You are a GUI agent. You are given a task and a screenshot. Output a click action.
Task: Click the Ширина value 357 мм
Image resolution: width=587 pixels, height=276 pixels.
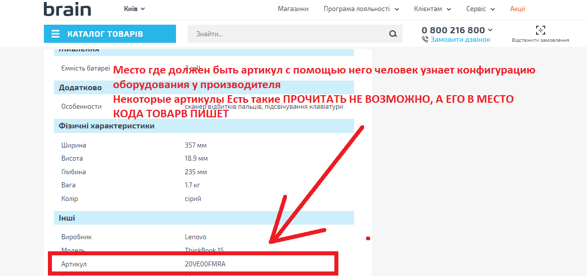point(196,145)
